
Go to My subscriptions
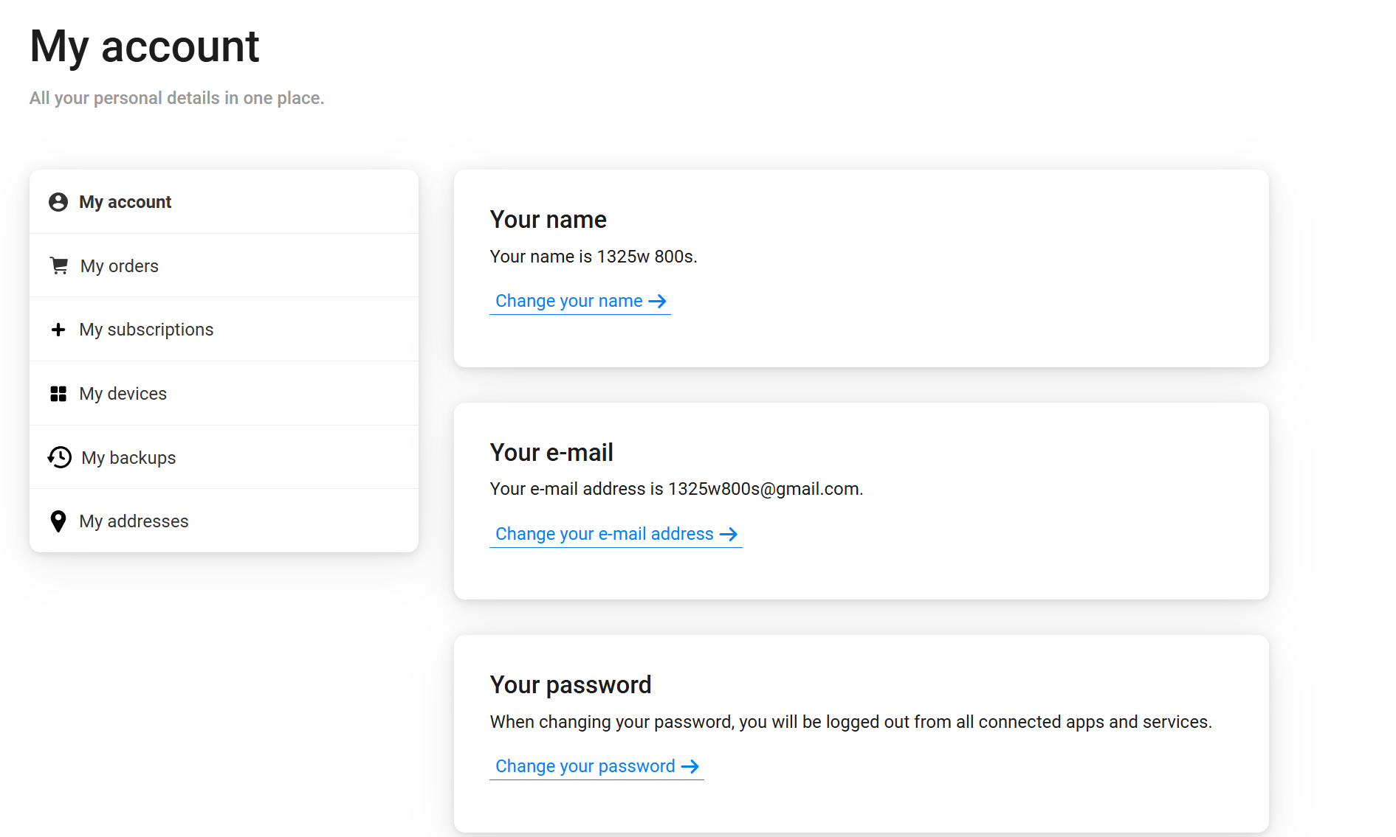pos(146,330)
